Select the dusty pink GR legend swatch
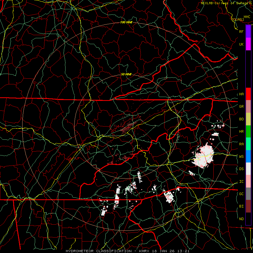Viewport: 253px width, 253px height. tap(248, 107)
